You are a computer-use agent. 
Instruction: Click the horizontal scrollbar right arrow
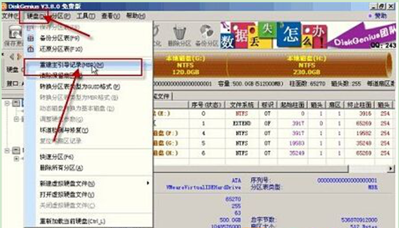tap(391, 169)
